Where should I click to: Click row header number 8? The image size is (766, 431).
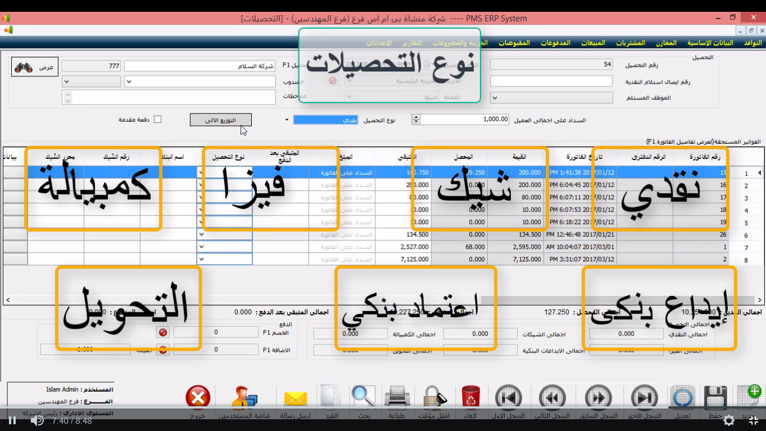coord(746,260)
